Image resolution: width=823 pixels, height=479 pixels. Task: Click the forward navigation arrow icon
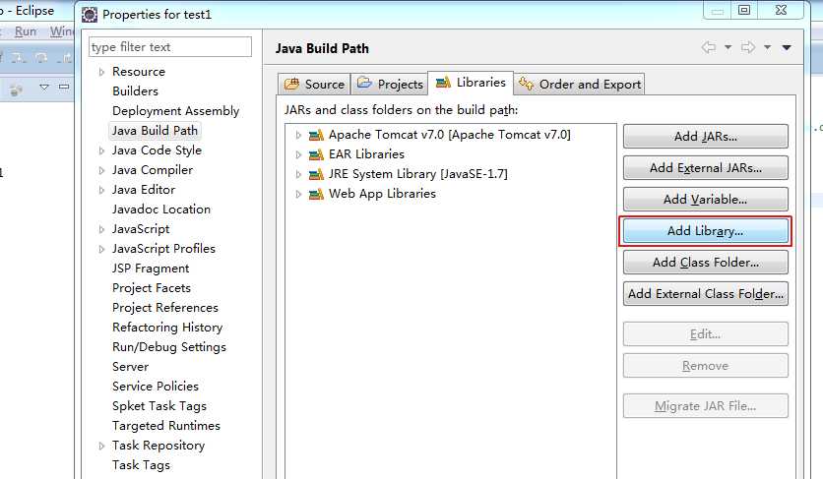[x=748, y=48]
